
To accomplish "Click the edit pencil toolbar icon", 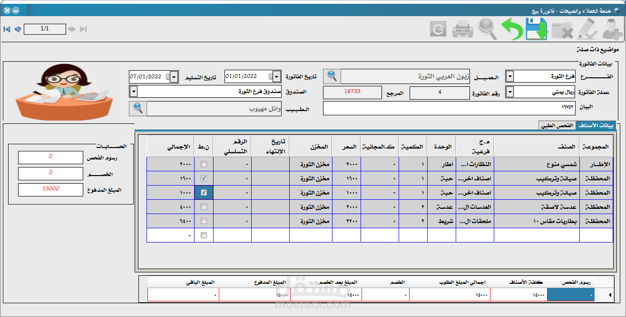I will click(x=587, y=29).
